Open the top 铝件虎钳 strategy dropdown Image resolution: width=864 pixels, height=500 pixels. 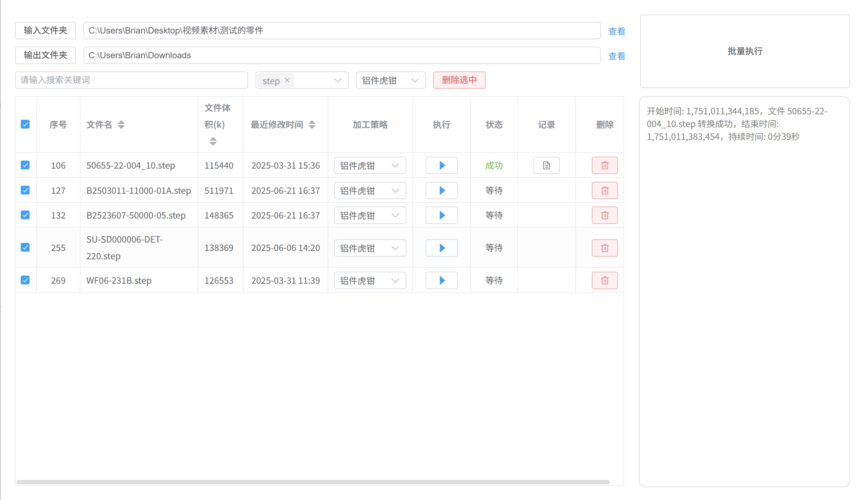pos(391,80)
